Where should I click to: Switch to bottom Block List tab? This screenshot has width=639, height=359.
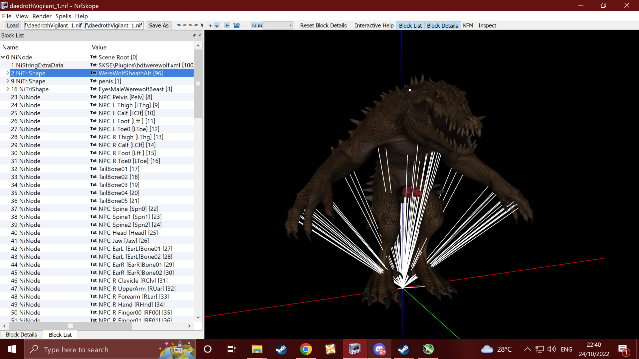pyautogui.click(x=60, y=335)
